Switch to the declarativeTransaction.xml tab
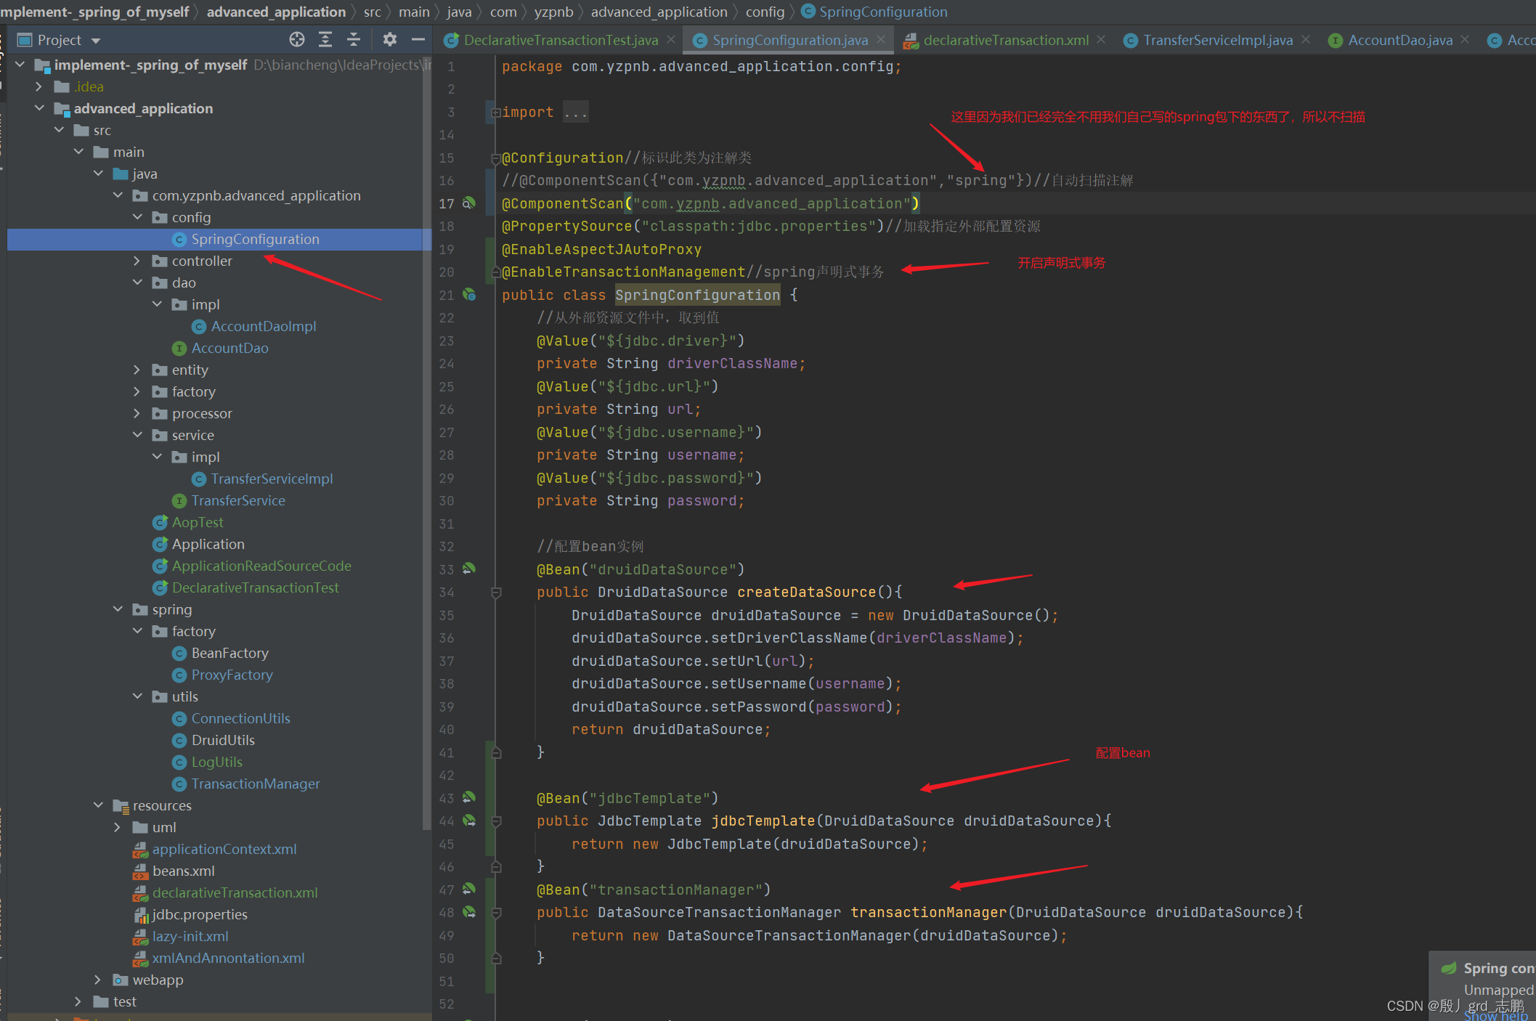Viewport: 1536px width, 1021px height. 1005,41
